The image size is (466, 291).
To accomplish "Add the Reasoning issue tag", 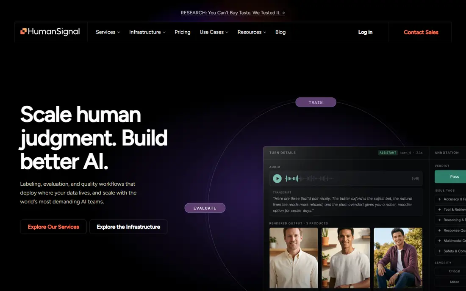I will pos(450,220).
